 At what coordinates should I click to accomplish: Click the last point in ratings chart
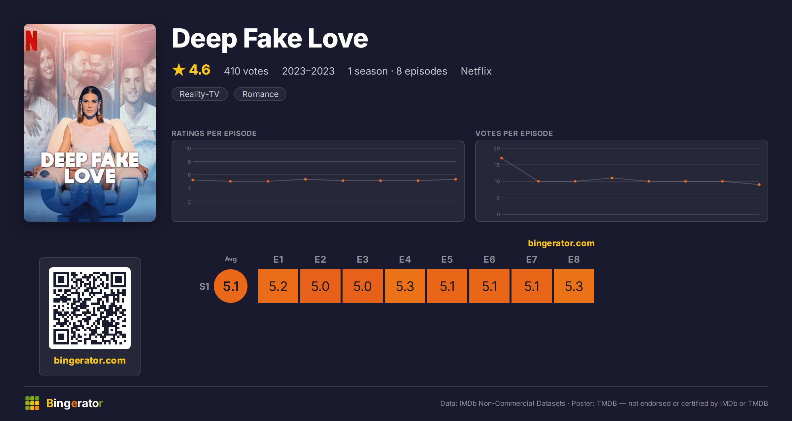[x=456, y=179]
